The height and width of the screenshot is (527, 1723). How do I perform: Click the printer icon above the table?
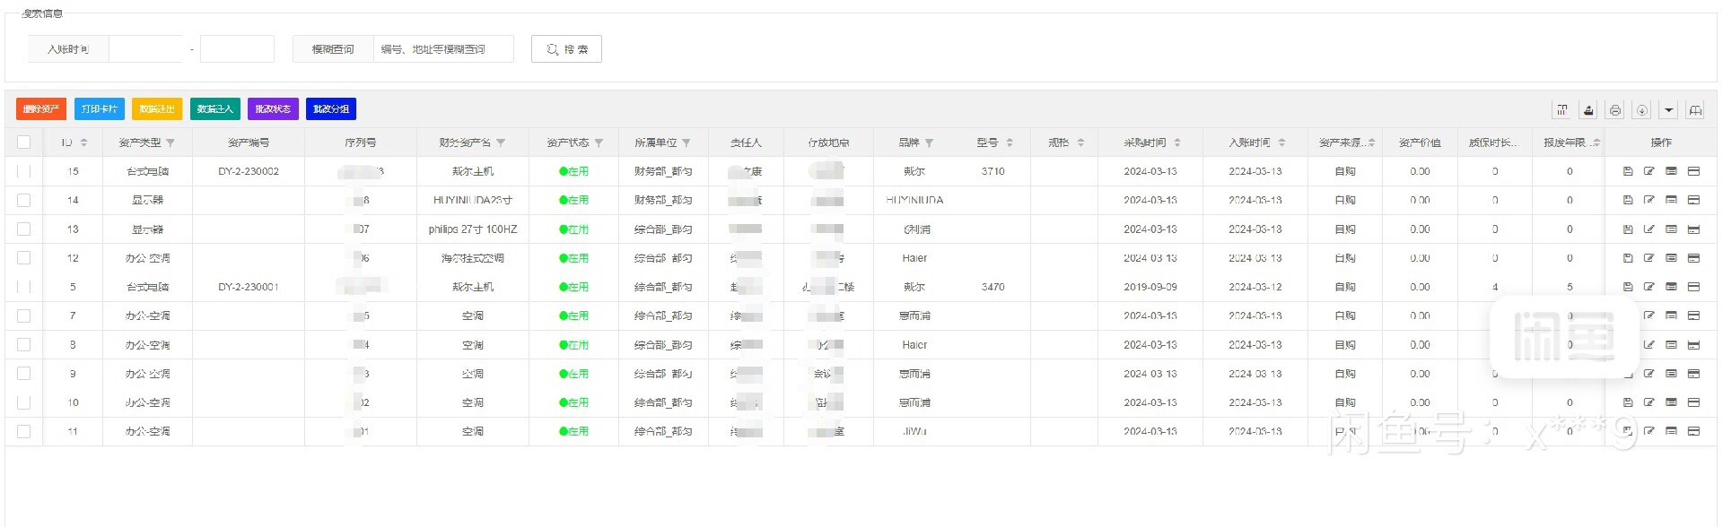[x=1615, y=109]
